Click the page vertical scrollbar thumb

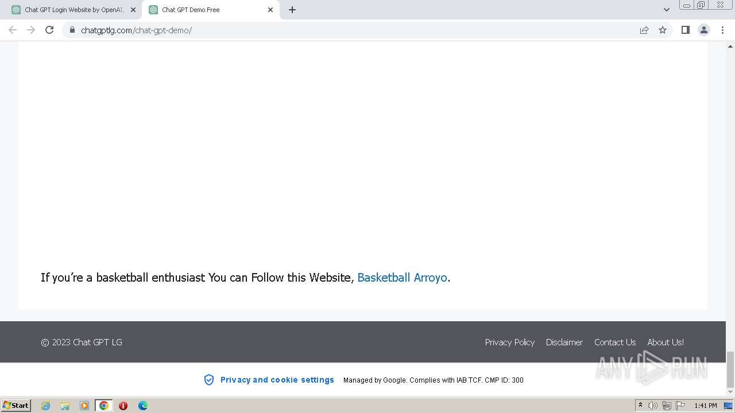click(730, 369)
